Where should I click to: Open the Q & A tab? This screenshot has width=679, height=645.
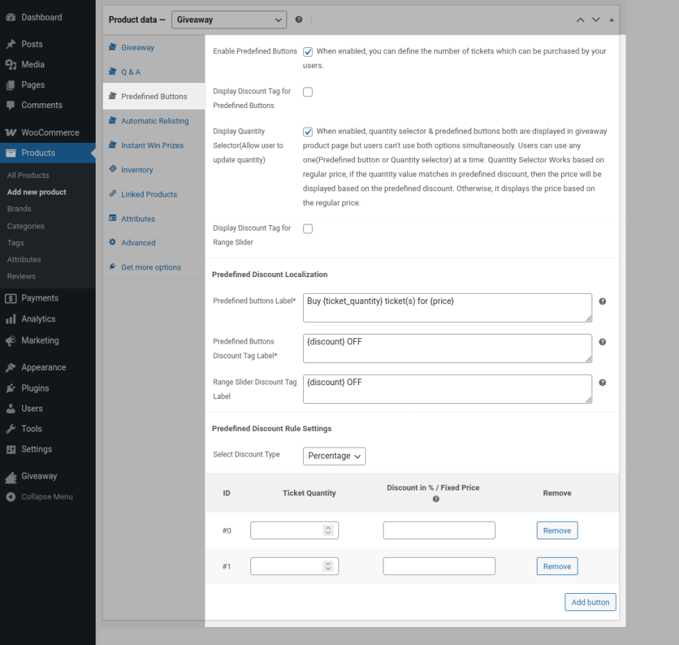click(x=154, y=72)
